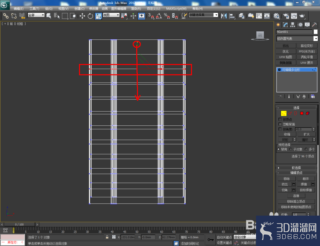Activate Select and Rotate tool
Image resolution: width=320 pixels, height=246 pixels.
(90, 16)
